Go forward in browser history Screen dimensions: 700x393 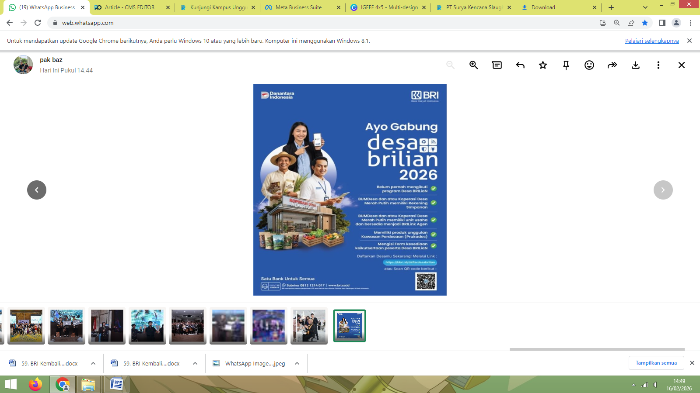pyautogui.click(x=24, y=23)
